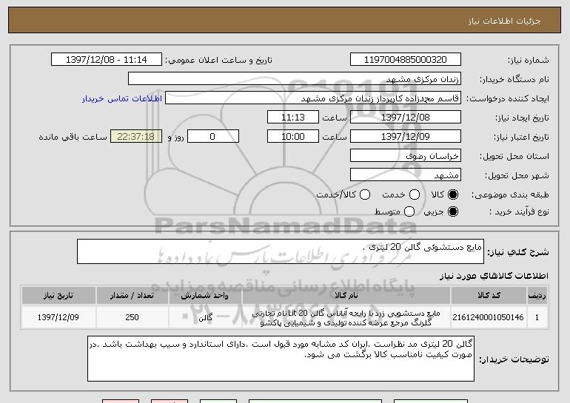Click the quantity cell 250

(132, 317)
